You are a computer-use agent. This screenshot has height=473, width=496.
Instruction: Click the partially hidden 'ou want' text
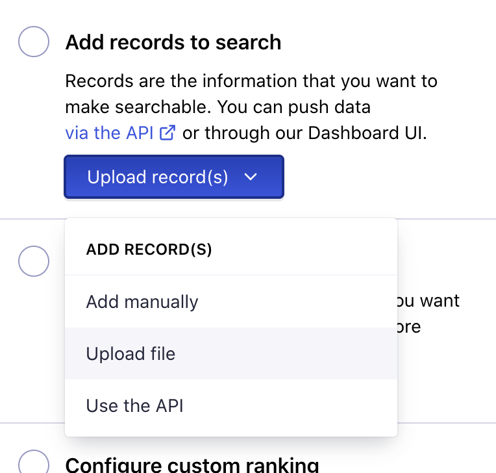(428, 301)
